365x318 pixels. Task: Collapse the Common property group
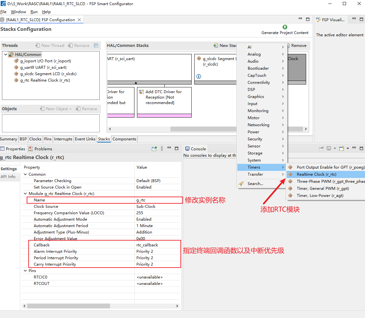(x=25, y=174)
